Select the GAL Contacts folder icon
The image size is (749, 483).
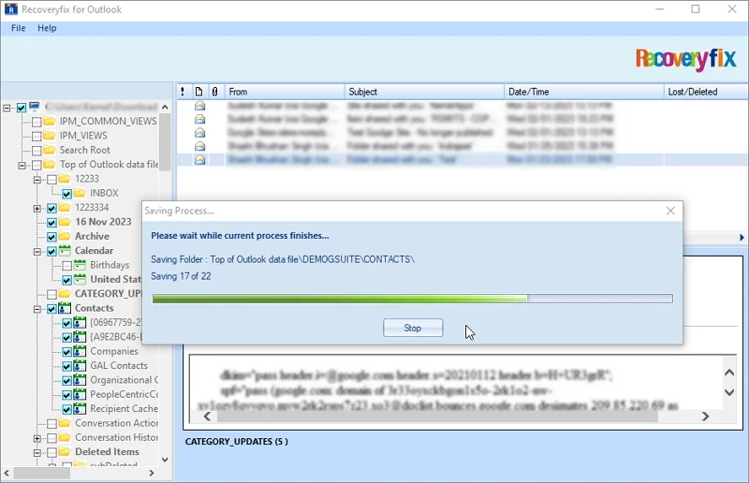80,365
